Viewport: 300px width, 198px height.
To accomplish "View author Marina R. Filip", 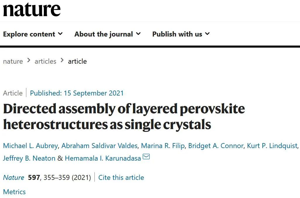I will pos(163,146).
